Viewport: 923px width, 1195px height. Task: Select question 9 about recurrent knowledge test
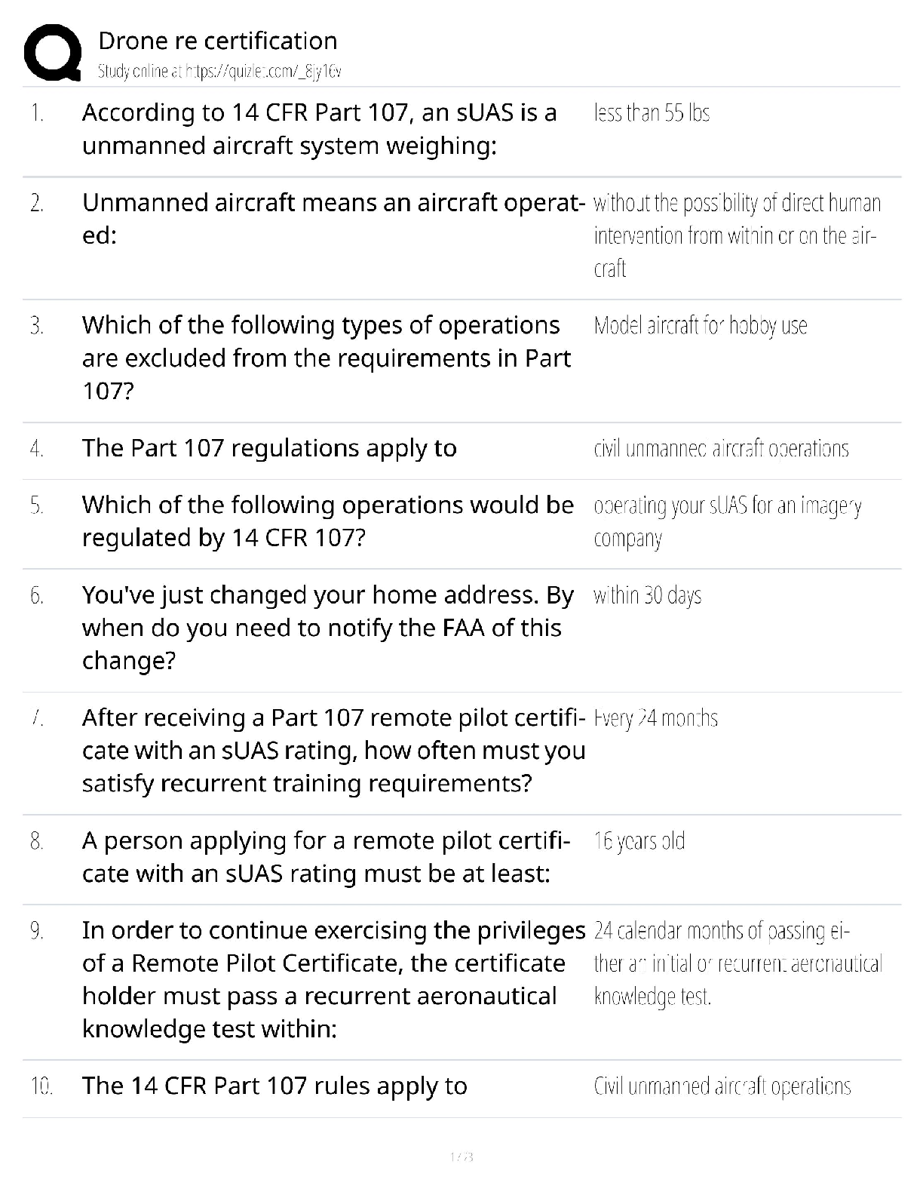click(x=333, y=979)
